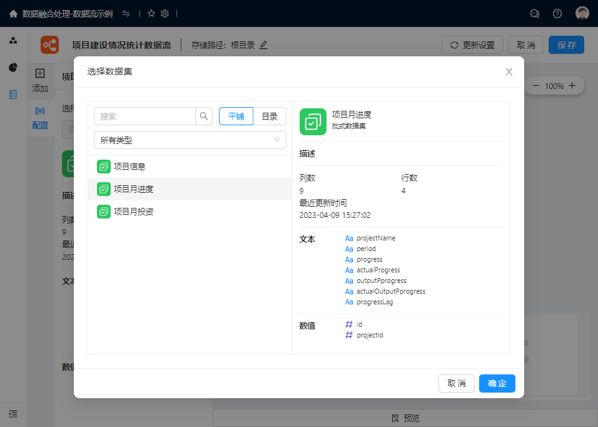Select the 项目信息 dataset
The image size is (598, 427).
click(x=129, y=167)
